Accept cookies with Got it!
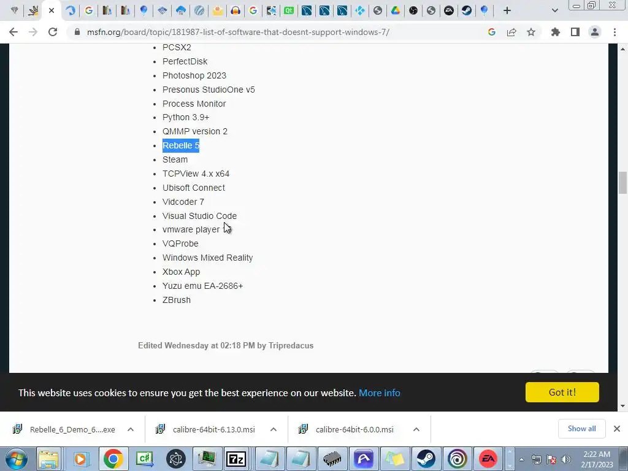Screen dimensions: 628x471 click(x=562, y=392)
